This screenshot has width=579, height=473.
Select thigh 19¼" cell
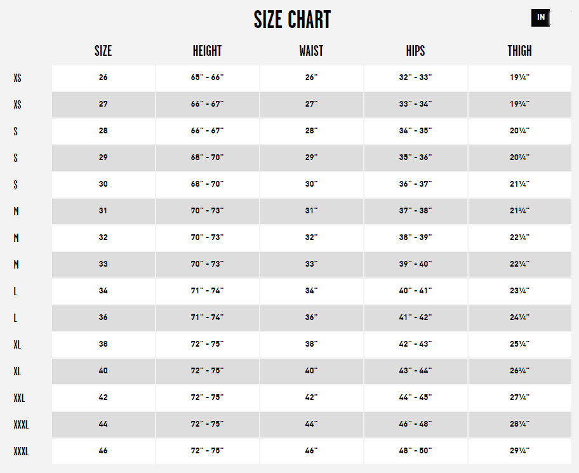tap(520, 78)
